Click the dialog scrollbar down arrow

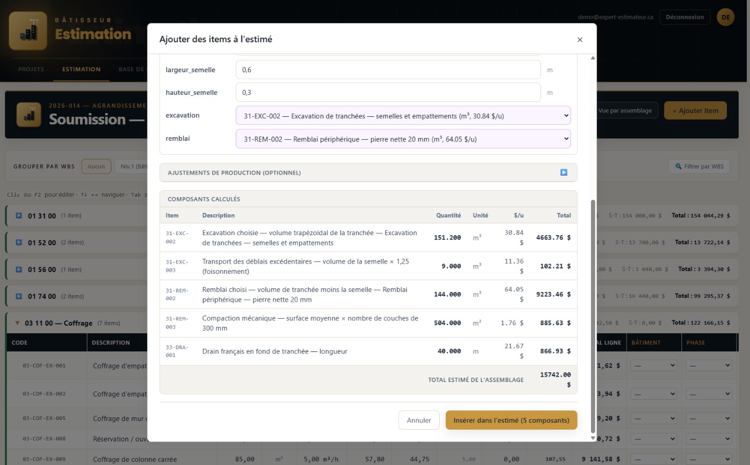point(592,438)
